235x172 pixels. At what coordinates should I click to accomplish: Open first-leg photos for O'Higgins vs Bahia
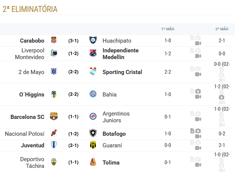pyautogui.click(x=198, y=91)
